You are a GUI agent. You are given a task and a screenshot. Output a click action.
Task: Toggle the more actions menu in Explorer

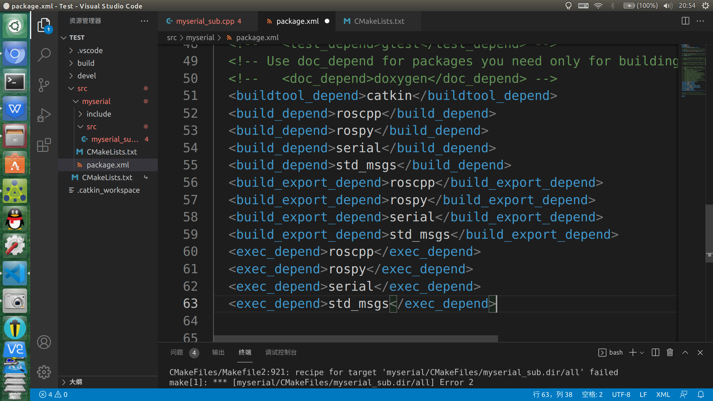point(145,20)
